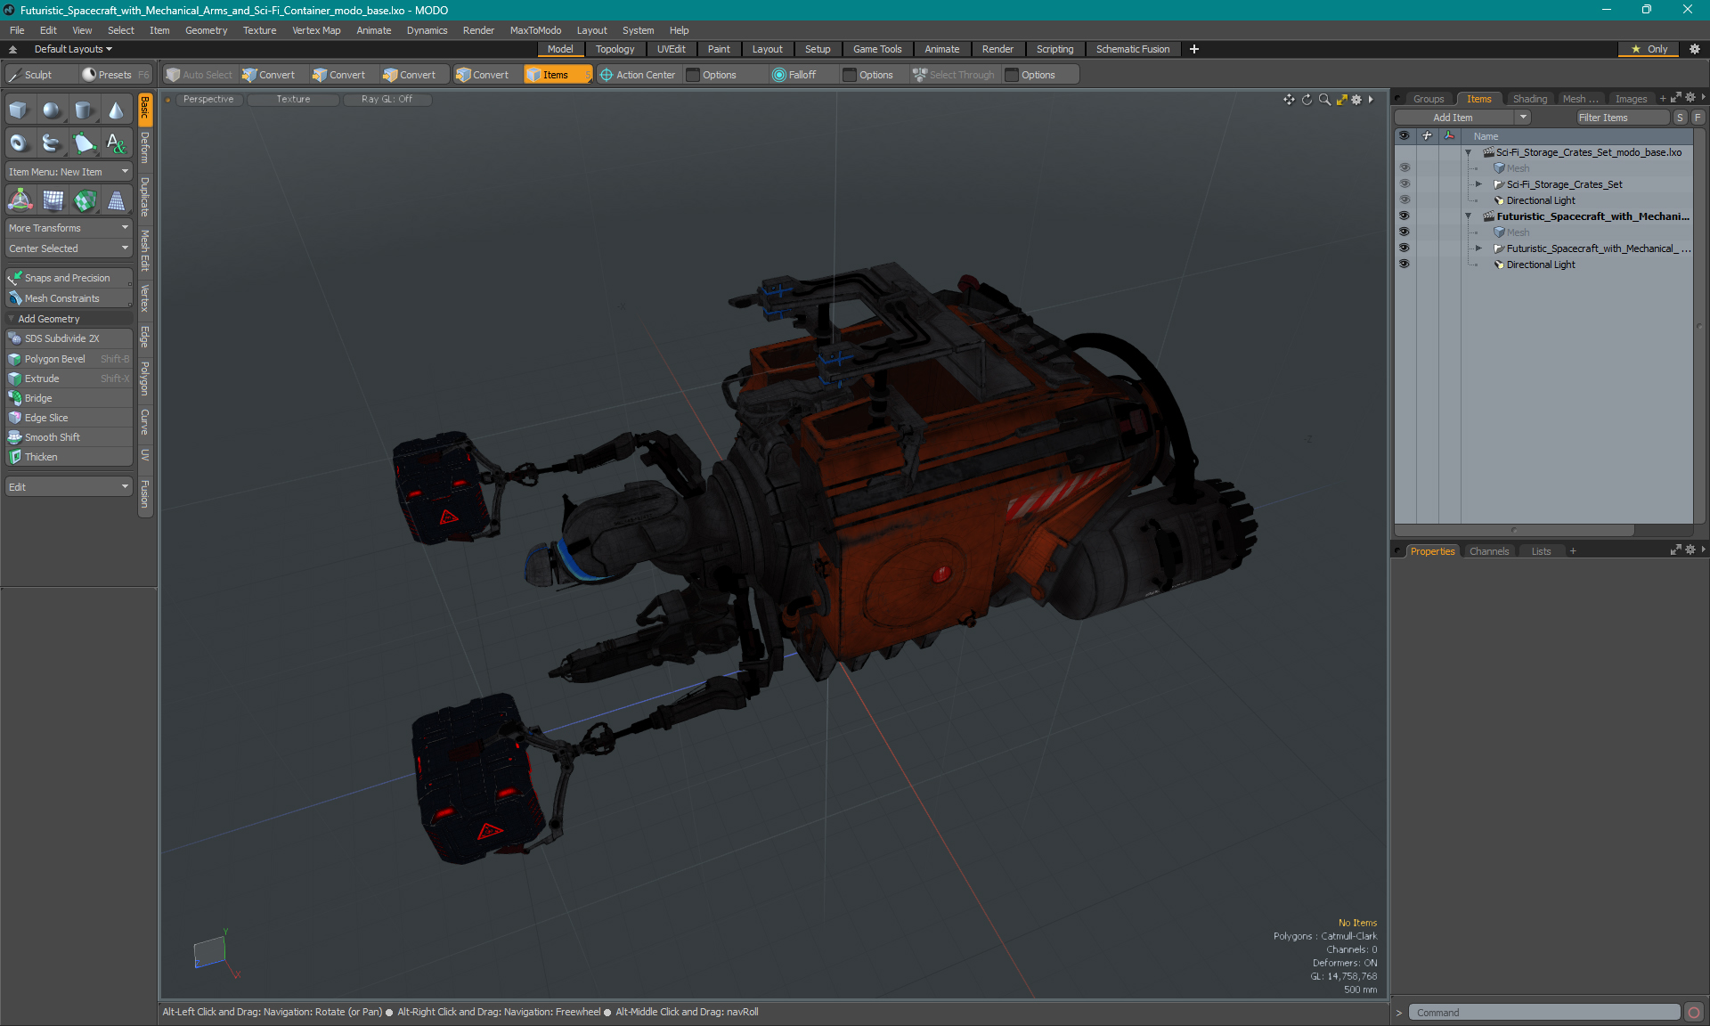Expand Futuristic_Spacecraft_with_Mechanical folder
Image resolution: width=1710 pixels, height=1026 pixels.
(1478, 248)
